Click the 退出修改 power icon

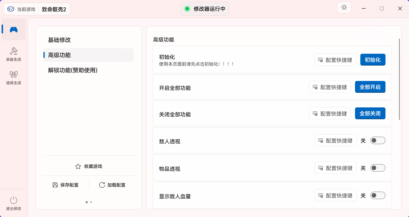14,200
